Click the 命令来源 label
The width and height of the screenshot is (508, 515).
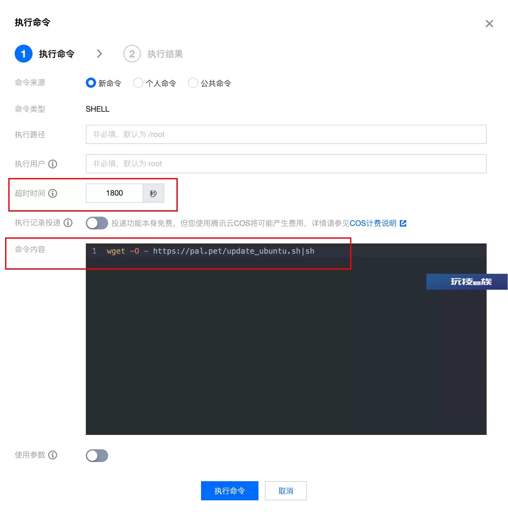click(30, 83)
